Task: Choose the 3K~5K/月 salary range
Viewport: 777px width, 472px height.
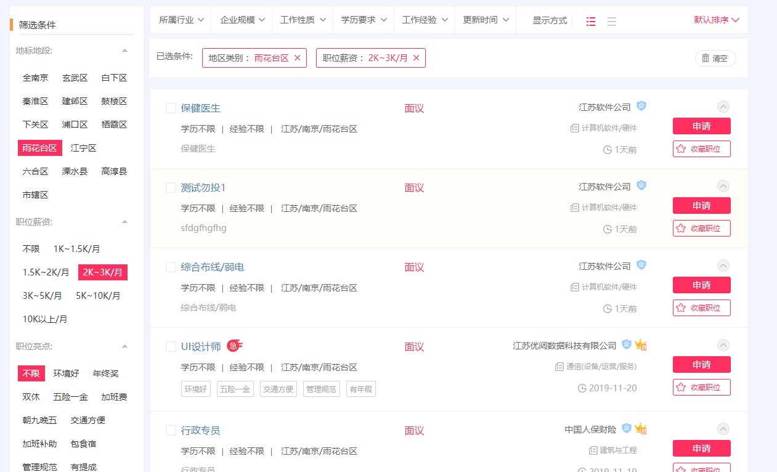Action: [43, 296]
